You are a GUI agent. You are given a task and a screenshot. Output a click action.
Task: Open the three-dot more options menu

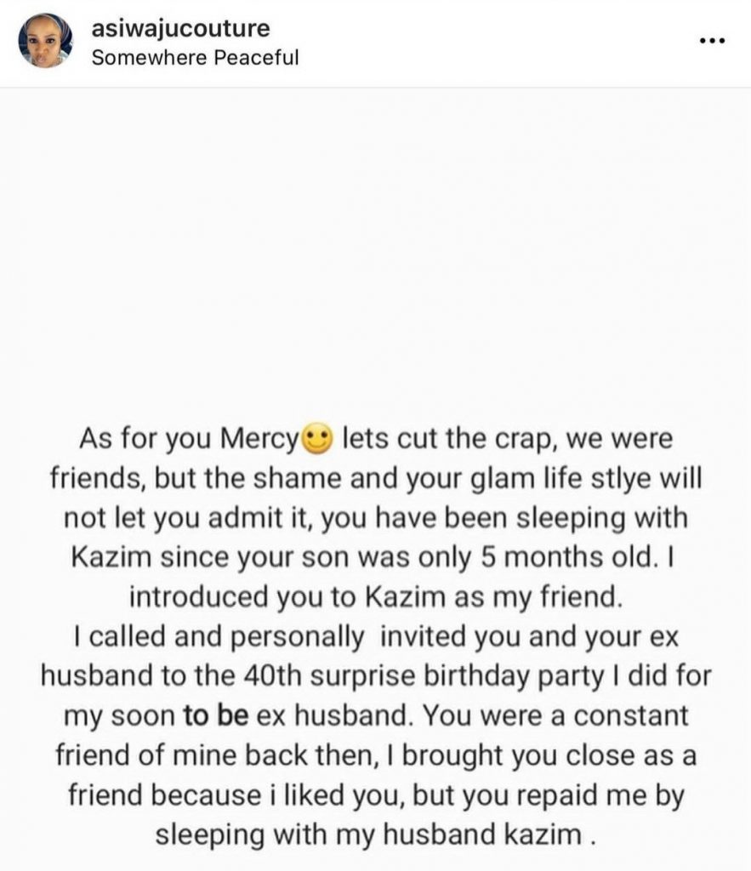coord(711,41)
